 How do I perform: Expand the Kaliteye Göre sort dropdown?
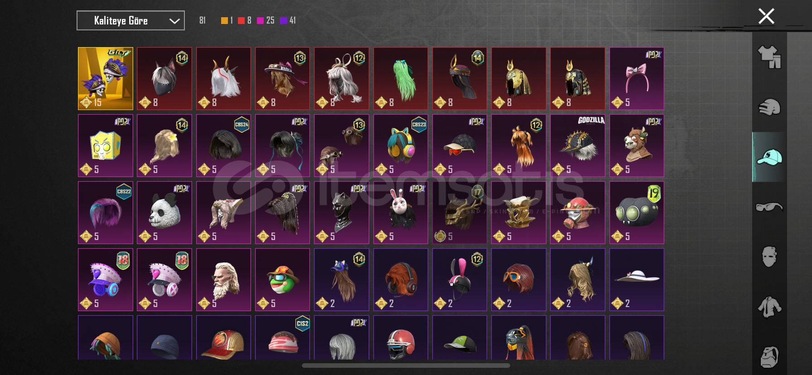click(130, 20)
